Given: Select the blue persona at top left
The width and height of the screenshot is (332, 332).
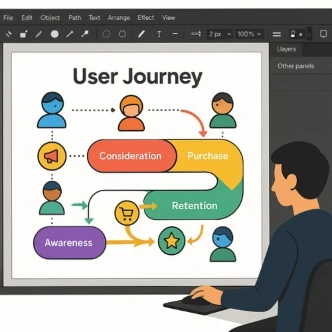Looking at the screenshot, I should (x=52, y=110).
